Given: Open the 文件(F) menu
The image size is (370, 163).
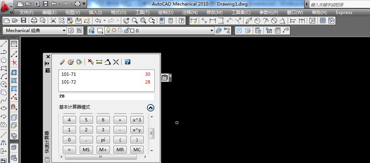Looking at the screenshot, I should point(26,13).
